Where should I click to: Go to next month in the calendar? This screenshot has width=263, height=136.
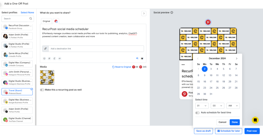click(237, 59)
